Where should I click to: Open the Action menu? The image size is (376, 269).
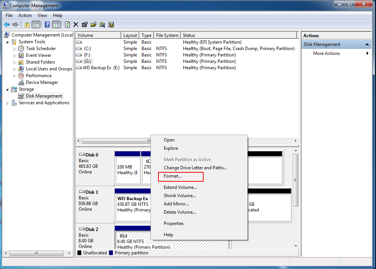click(25, 15)
